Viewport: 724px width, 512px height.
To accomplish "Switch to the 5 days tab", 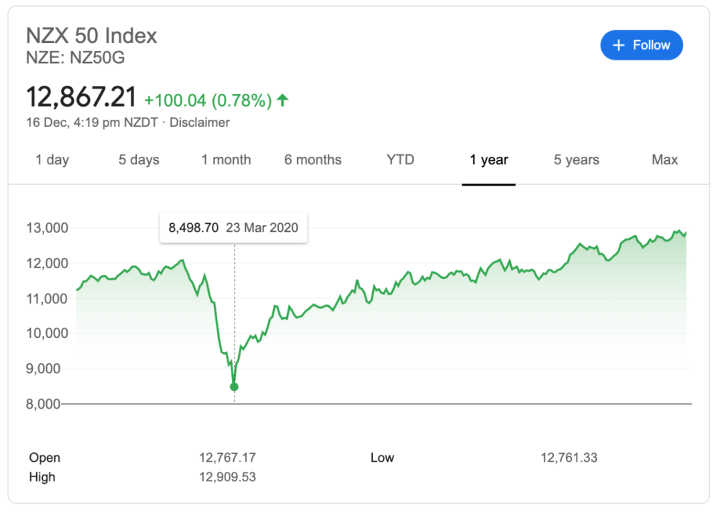I will [x=139, y=159].
